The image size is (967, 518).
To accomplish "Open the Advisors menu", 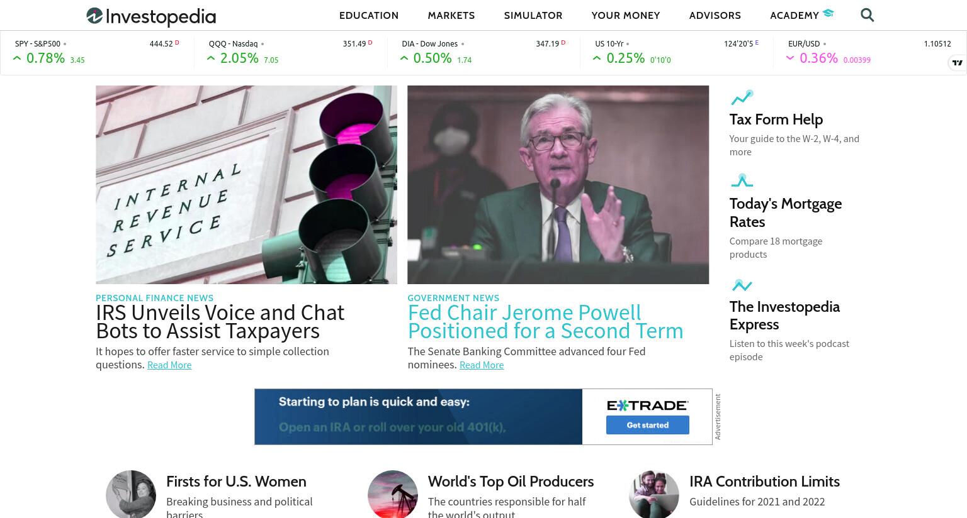I will click(x=715, y=15).
